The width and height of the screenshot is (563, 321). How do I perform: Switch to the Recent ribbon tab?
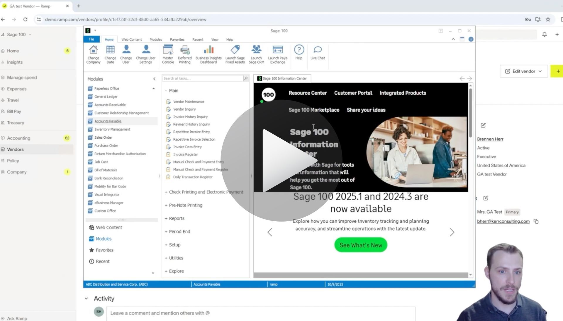click(198, 39)
